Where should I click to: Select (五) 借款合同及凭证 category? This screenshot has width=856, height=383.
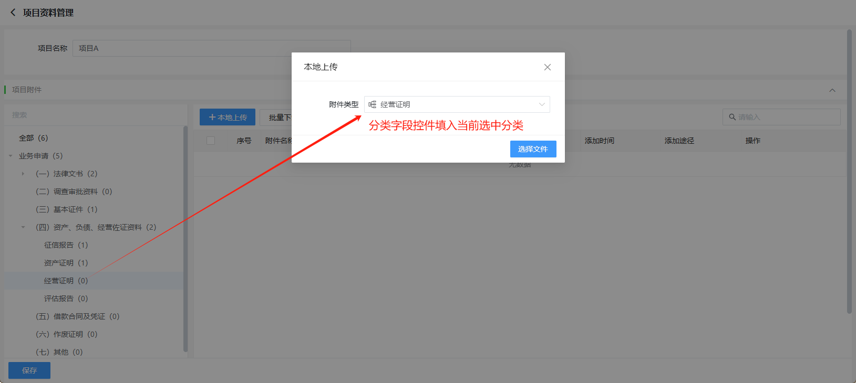coord(77,316)
